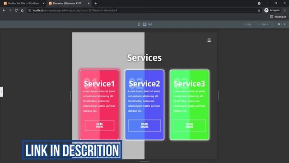Open a new browser tab
289x163 pixels.
point(96,3)
